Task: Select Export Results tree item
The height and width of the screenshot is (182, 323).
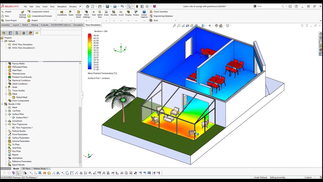Action: click(x=18, y=165)
